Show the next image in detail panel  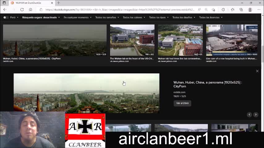tap(256, 115)
